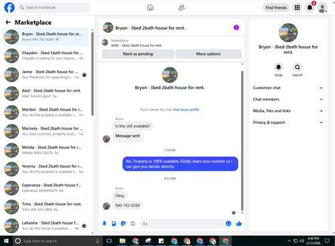The height and width of the screenshot is (246, 335).
Task: Click the blue 'Property is 100% available' message
Action: [180, 164]
